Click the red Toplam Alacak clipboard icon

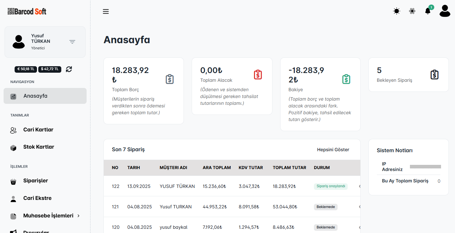coord(258,75)
